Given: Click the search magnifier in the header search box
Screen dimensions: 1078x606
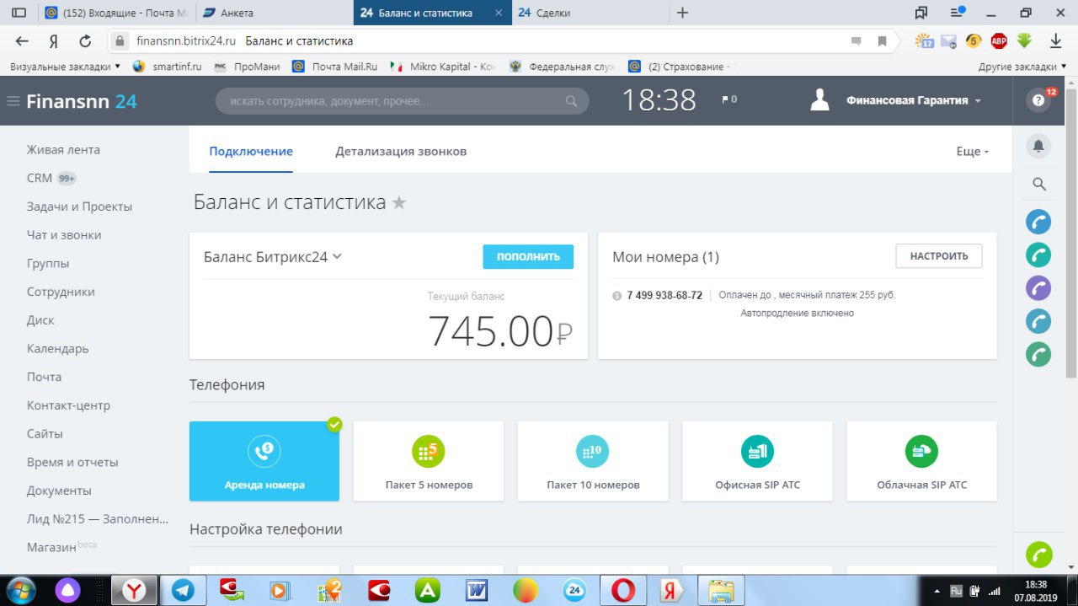Looking at the screenshot, I should coord(571,101).
